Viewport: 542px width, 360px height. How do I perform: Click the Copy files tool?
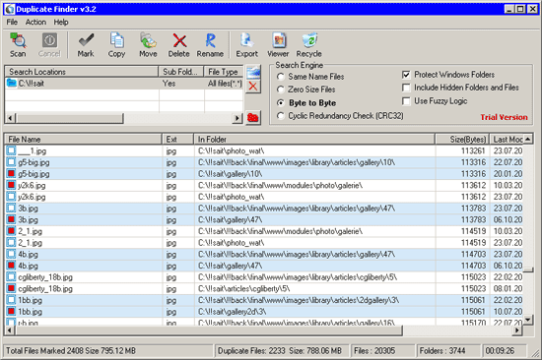click(x=116, y=45)
